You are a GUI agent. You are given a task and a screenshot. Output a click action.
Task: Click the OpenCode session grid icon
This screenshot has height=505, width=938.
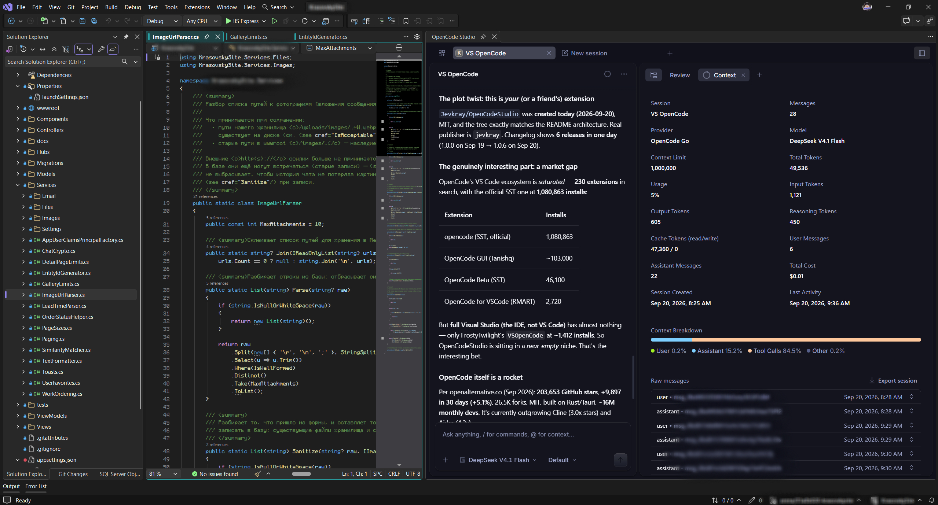pyautogui.click(x=441, y=53)
